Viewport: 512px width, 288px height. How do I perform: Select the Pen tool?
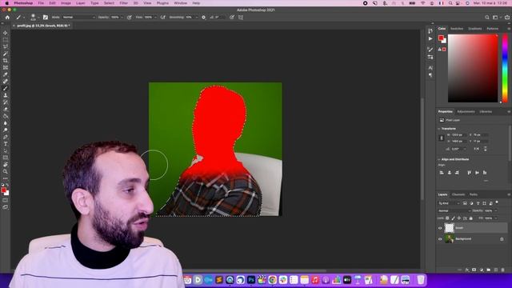point(6,137)
